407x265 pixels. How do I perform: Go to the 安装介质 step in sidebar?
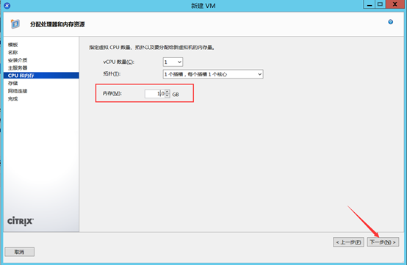point(18,60)
